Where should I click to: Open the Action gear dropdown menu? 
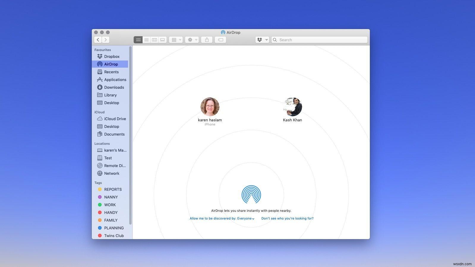click(192, 40)
